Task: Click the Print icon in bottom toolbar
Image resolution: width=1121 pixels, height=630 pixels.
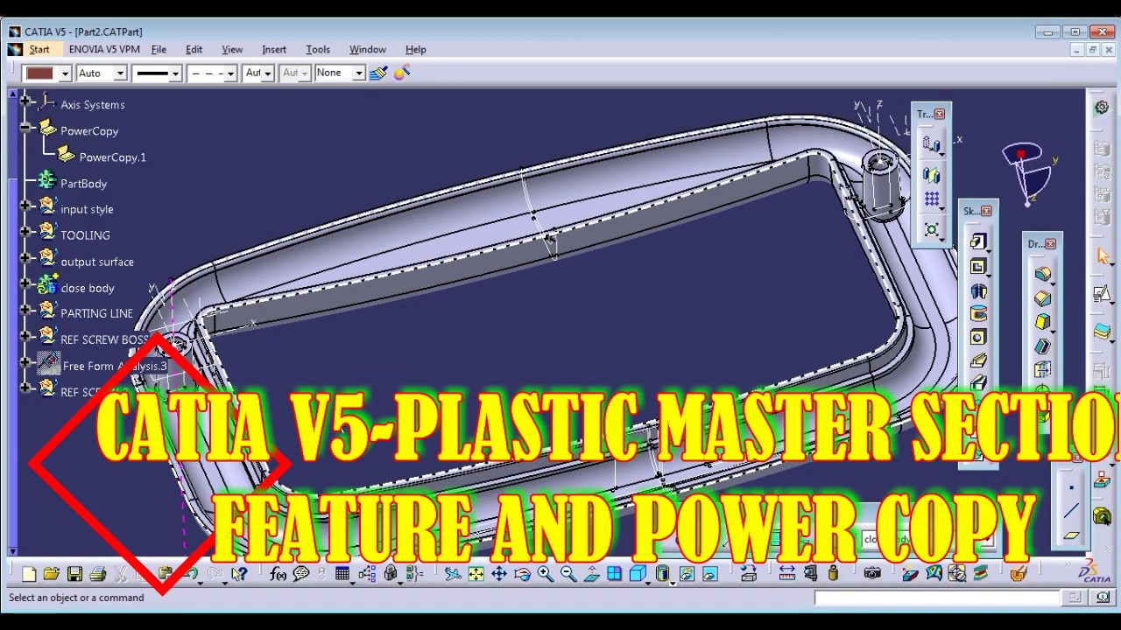Action: (97, 574)
